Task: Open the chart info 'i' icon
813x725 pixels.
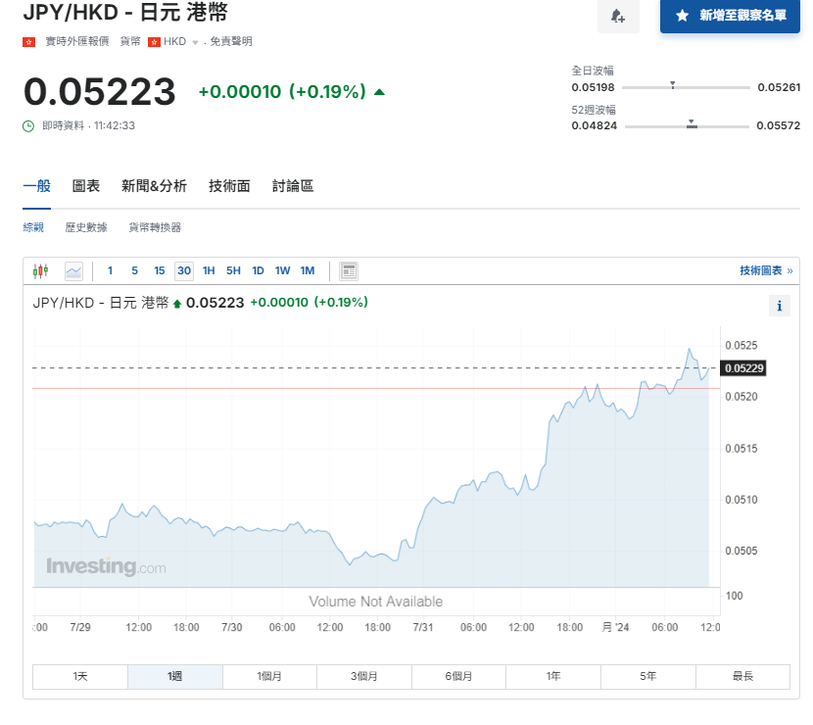Action: pos(780,307)
